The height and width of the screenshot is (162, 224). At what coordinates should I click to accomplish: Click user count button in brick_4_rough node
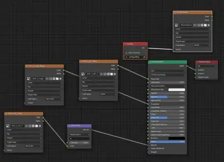click(47, 79)
